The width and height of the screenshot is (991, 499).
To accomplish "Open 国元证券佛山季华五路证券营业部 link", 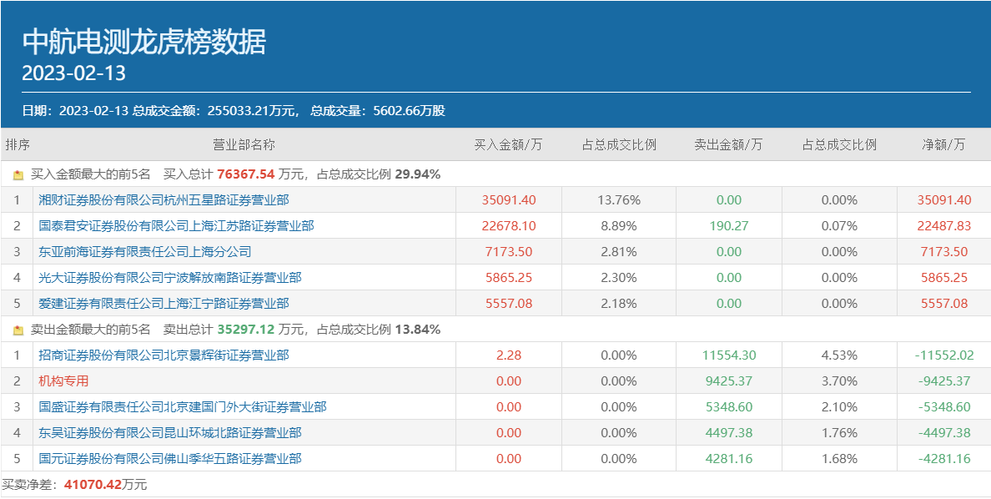I will (170, 459).
